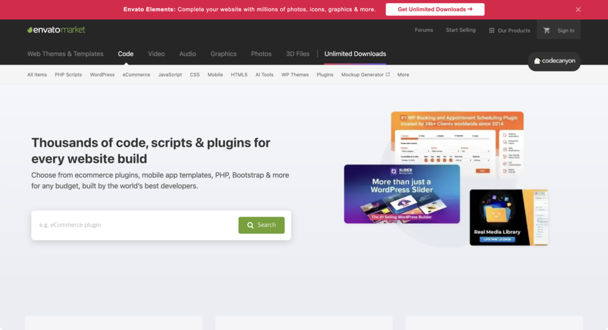Open the HTML5 category
Viewport: 608px width, 330px height.
239,74
